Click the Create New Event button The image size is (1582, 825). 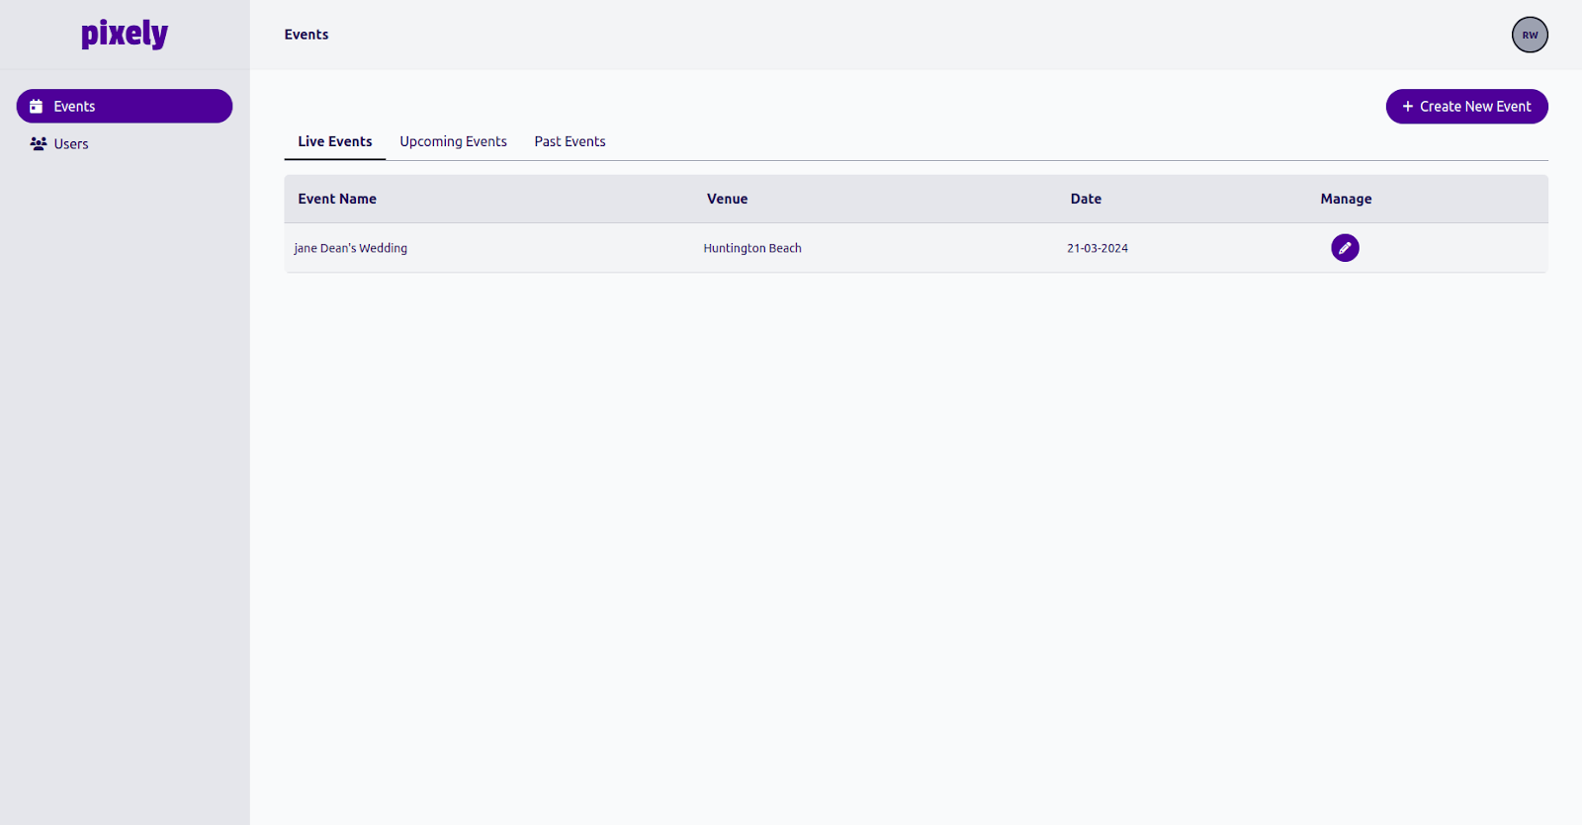click(x=1466, y=107)
